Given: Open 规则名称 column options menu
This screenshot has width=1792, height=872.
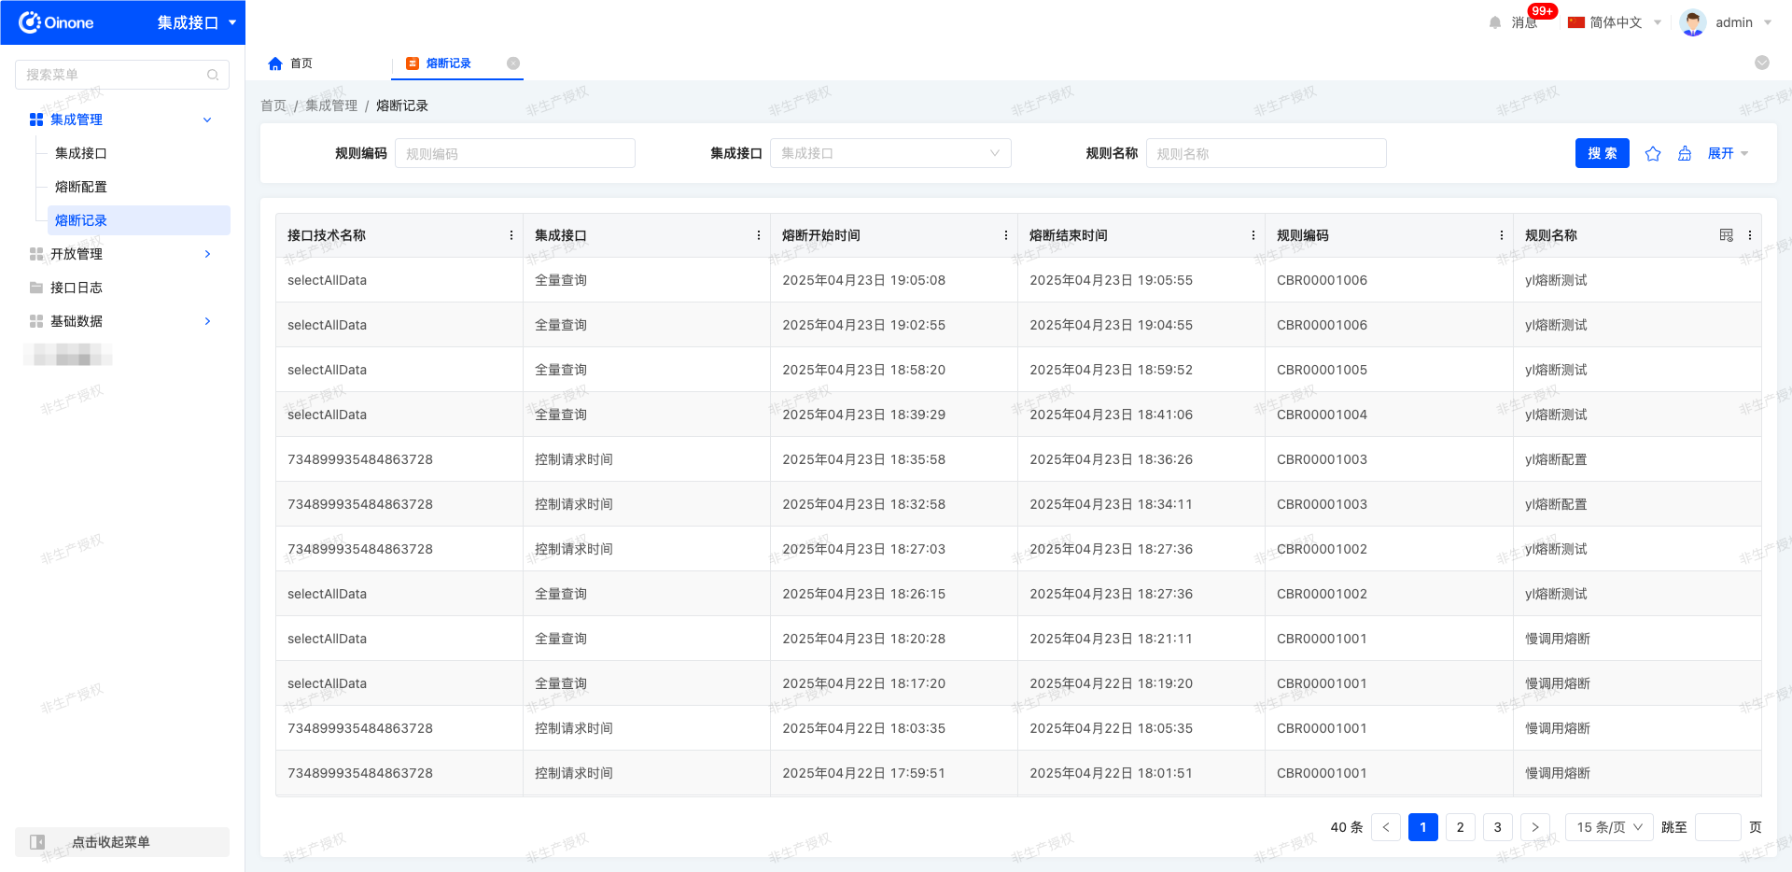Looking at the screenshot, I should coord(1750,235).
